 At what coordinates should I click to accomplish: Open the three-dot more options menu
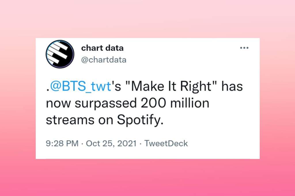tap(244, 48)
